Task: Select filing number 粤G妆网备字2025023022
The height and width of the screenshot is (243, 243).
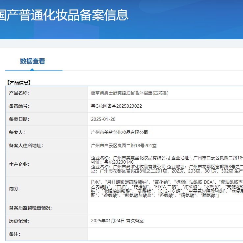Action: 116,106
